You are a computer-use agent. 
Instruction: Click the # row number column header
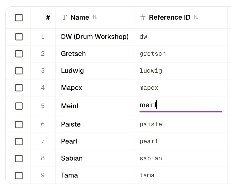click(x=48, y=18)
